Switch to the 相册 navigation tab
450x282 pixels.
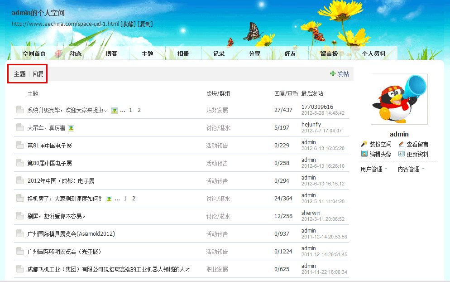point(183,53)
